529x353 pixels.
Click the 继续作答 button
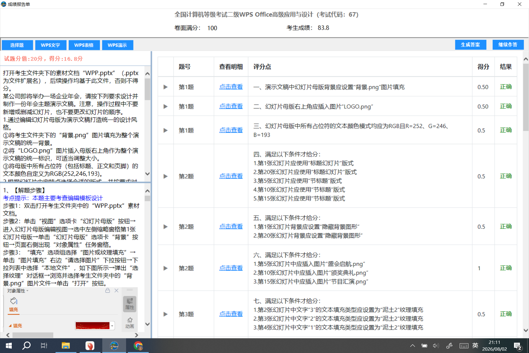pos(508,45)
